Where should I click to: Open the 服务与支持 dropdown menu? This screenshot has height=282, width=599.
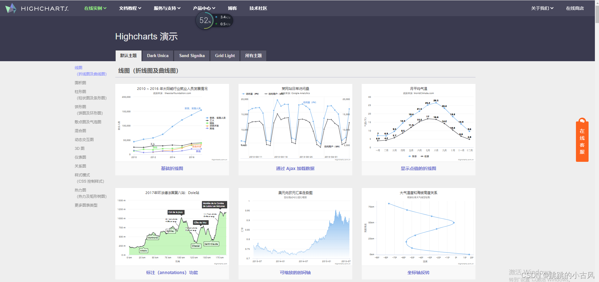167,8
